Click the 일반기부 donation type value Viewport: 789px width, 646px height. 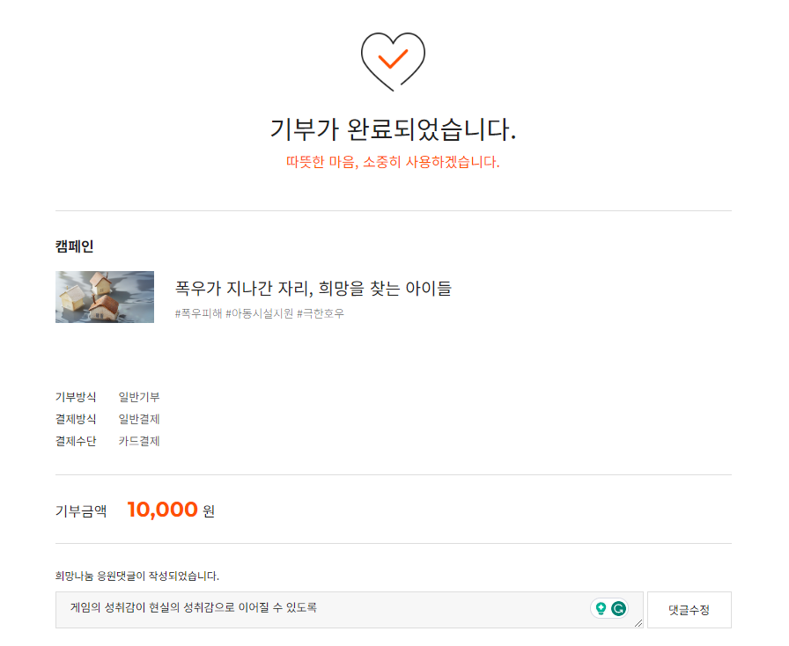(x=139, y=397)
